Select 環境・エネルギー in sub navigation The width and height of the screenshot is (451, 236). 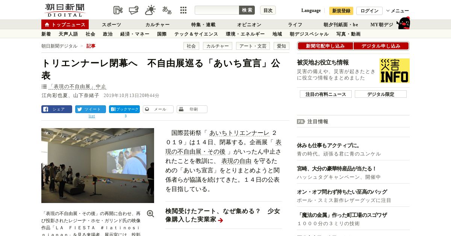pos(245,34)
